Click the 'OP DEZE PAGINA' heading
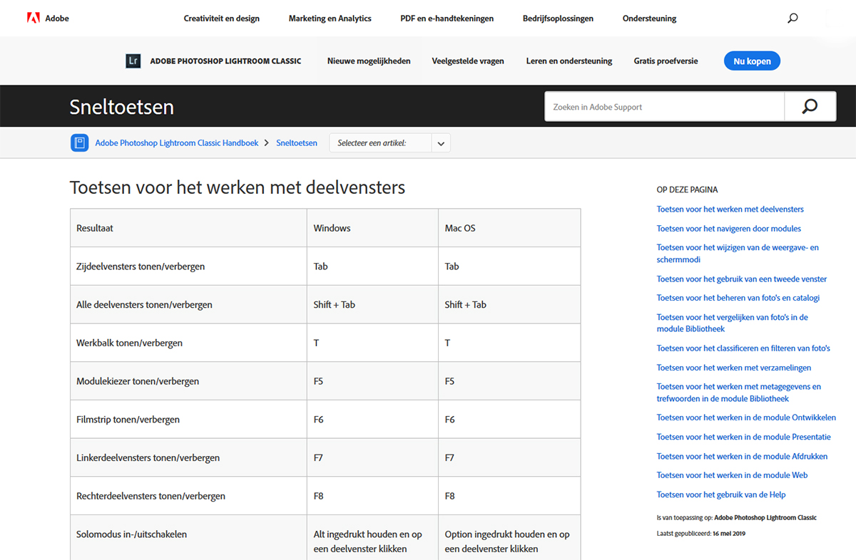Image resolution: width=856 pixels, height=560 pixels. click(x=687, y=190)
